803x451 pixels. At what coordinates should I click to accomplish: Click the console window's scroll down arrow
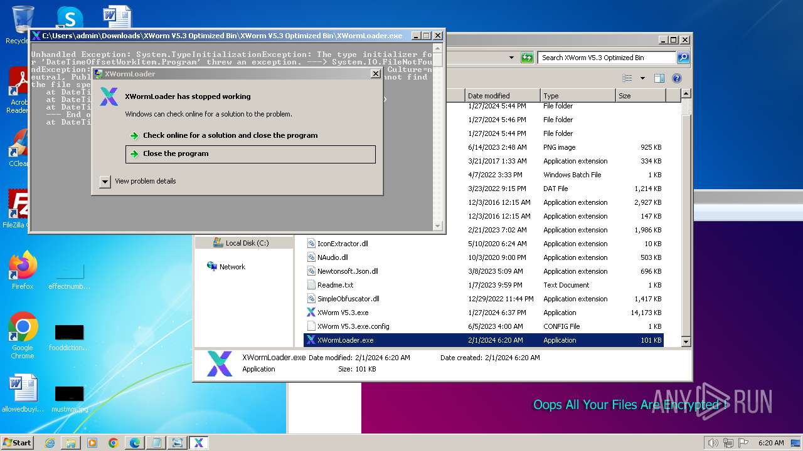pyautogui.click(x=438, y=225)
